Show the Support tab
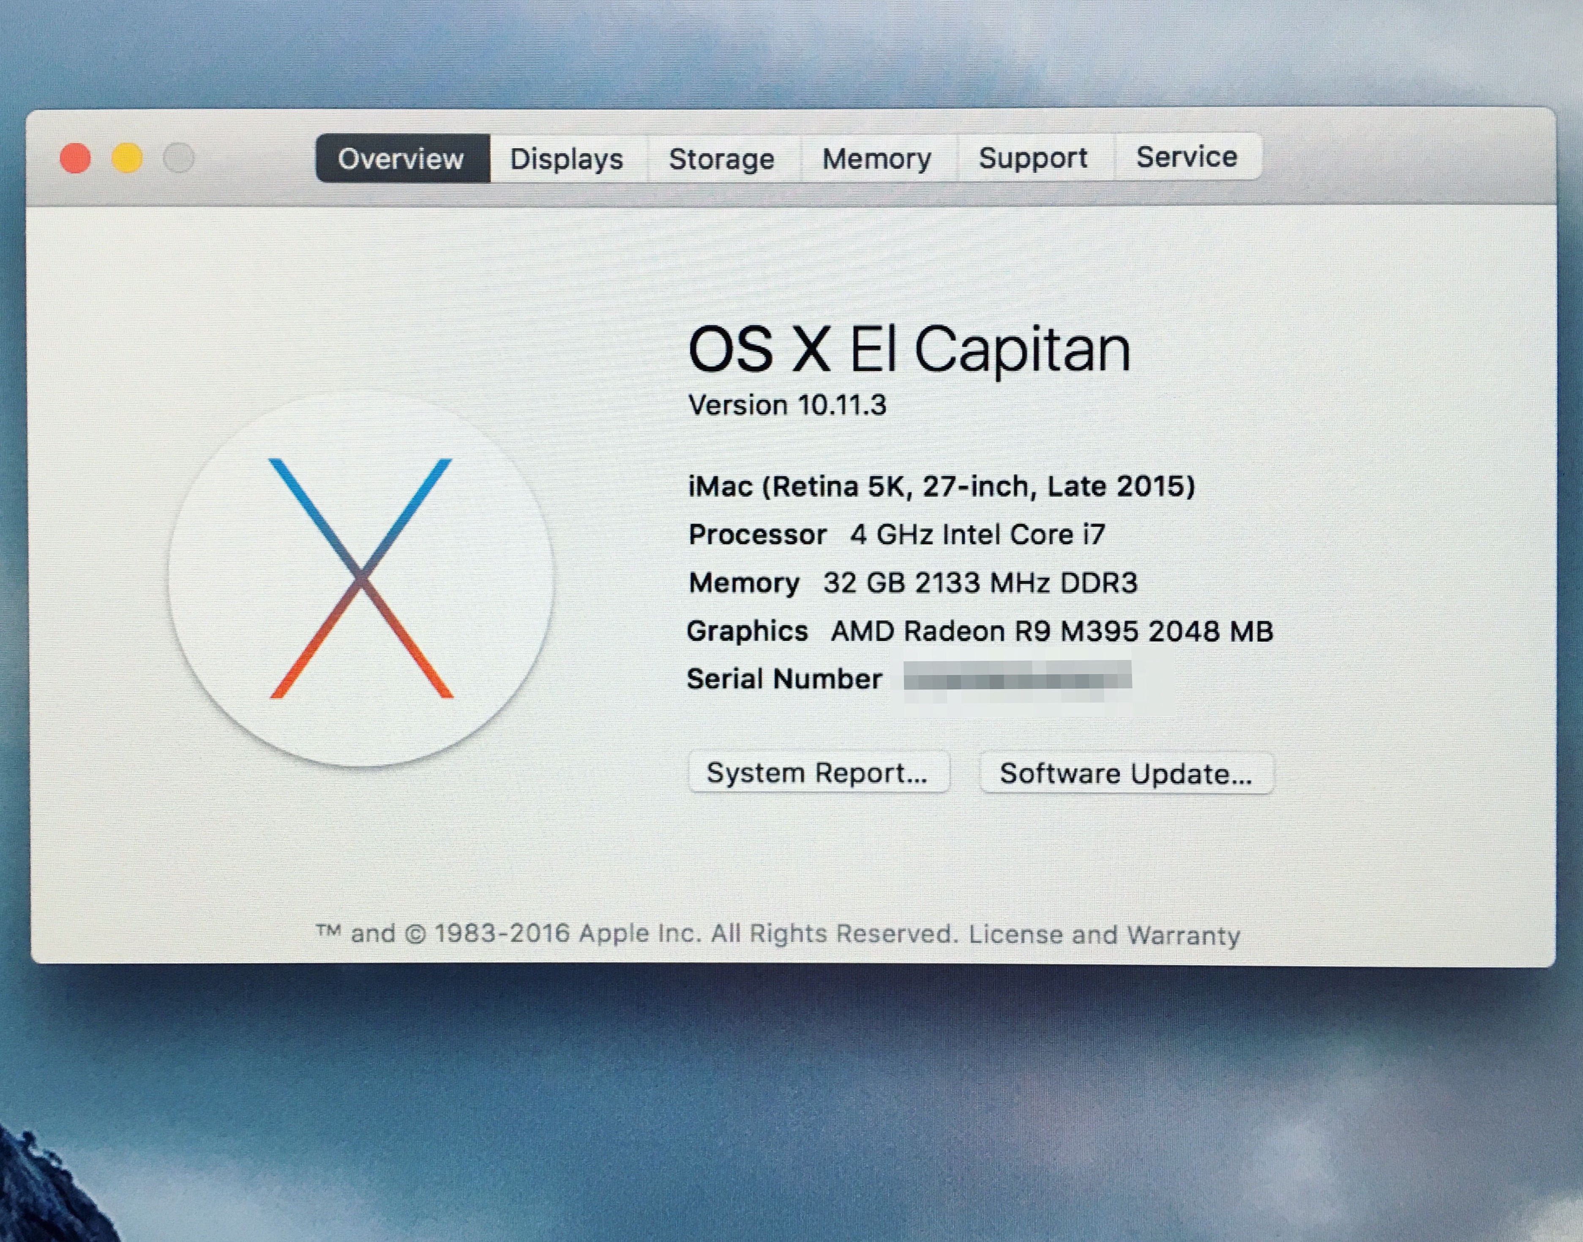Image resolution: width=1583 pixels, height=1242 pixels. (x=1033, y=158)
